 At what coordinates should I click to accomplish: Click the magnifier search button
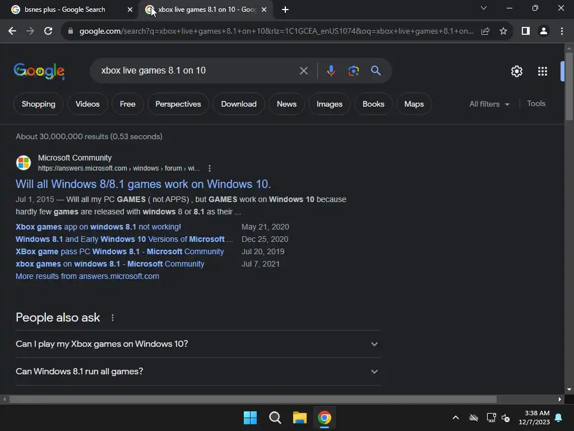coord(376,70)
